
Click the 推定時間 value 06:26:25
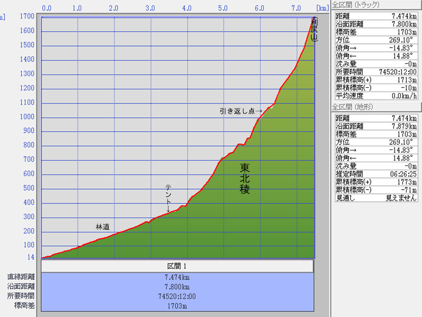click(402, 173)
